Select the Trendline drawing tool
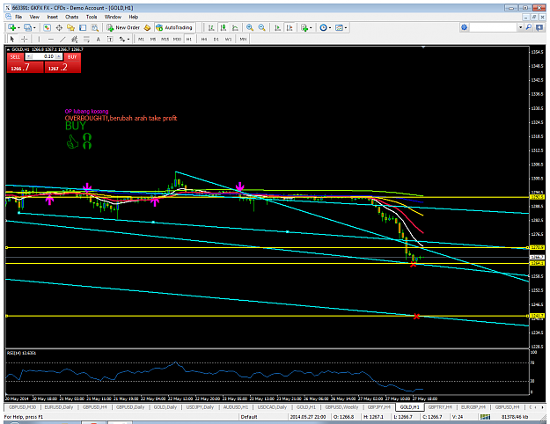 point(62,39)
